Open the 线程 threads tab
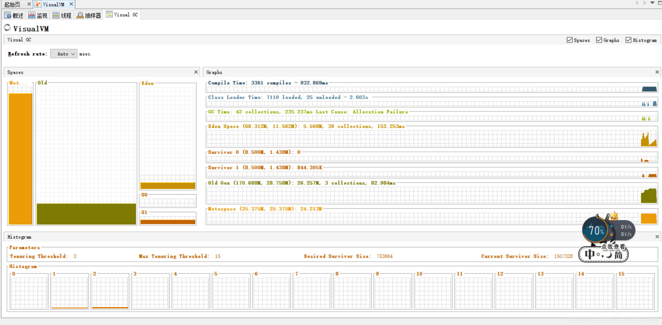Viewport: 662px width, 325px height. click(62, 15)
